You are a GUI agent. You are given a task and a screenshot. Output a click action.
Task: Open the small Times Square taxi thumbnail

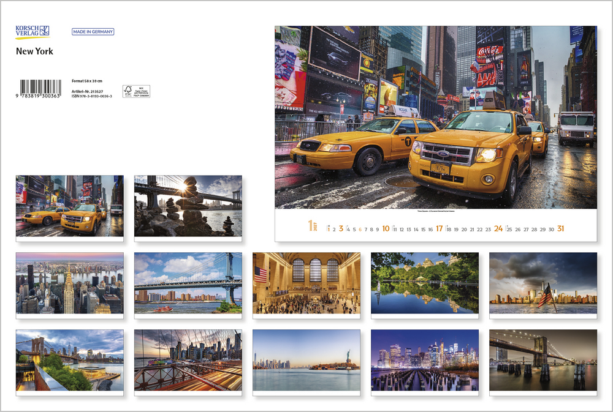coord(69,205)
